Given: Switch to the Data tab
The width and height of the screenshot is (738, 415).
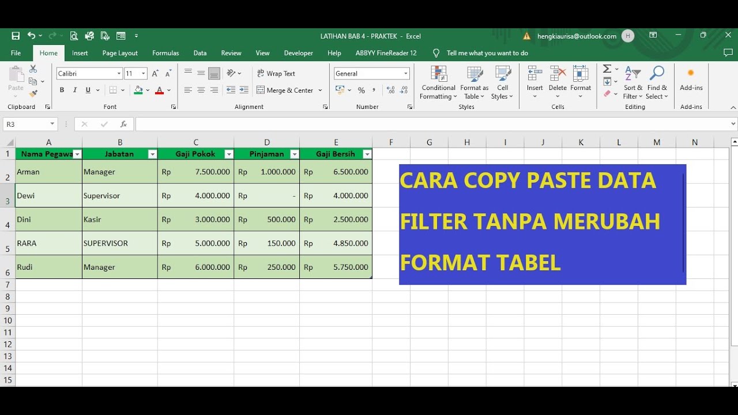Looking at the screenshot, I should (200, 53).
